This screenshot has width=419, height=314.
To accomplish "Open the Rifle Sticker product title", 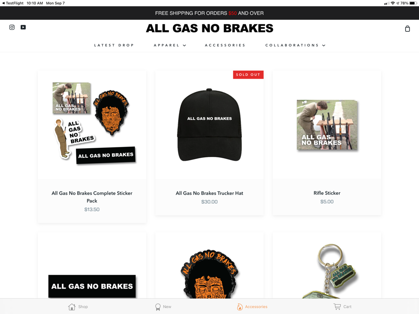I will pos(327,193).
